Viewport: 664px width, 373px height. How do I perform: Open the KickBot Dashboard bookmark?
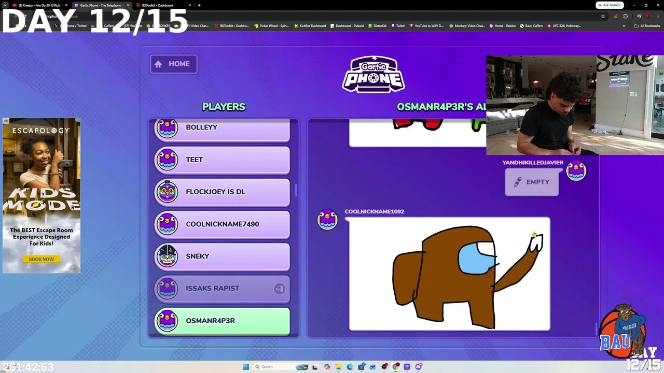[310, 25]
